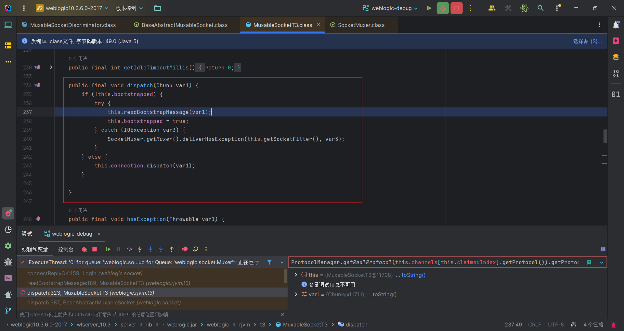Click the CRLF line separator status entry
This screenshot has height=331, width=624.
(x=535, y=325)
